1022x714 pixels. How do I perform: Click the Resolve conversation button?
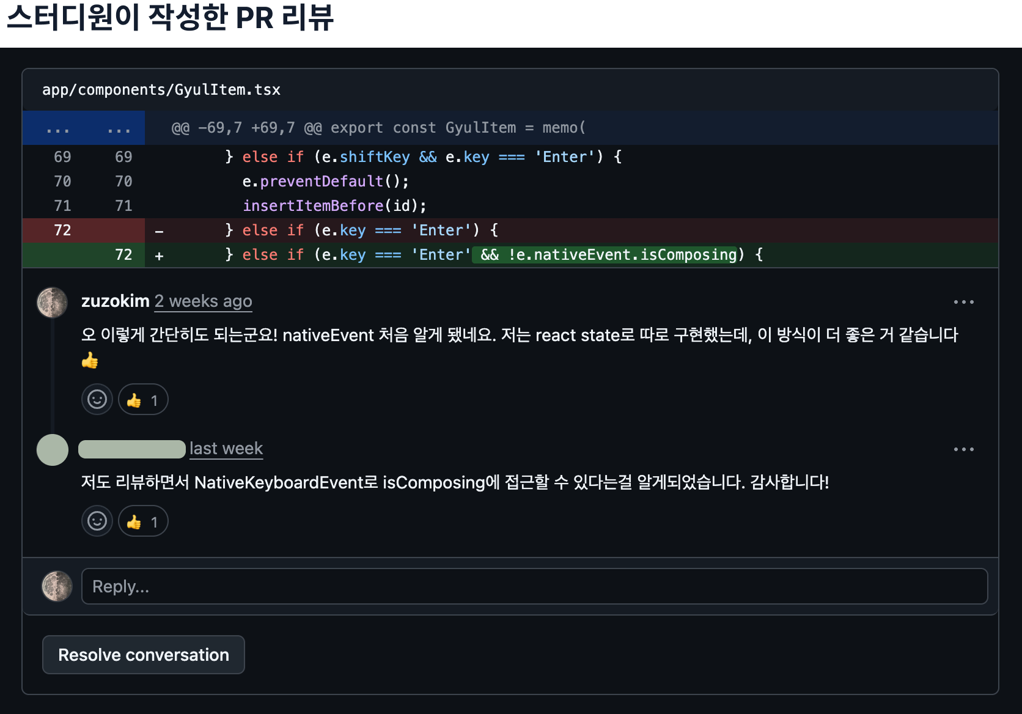pos(144,655)
